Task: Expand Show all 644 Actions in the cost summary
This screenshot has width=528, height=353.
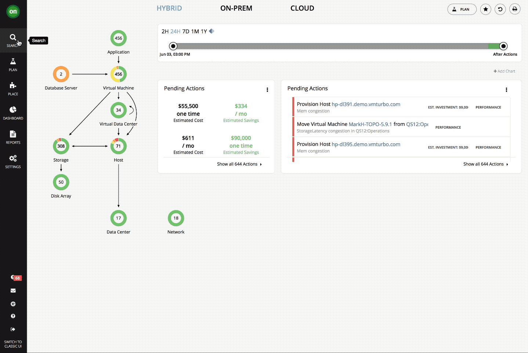Action: (239, 164)
